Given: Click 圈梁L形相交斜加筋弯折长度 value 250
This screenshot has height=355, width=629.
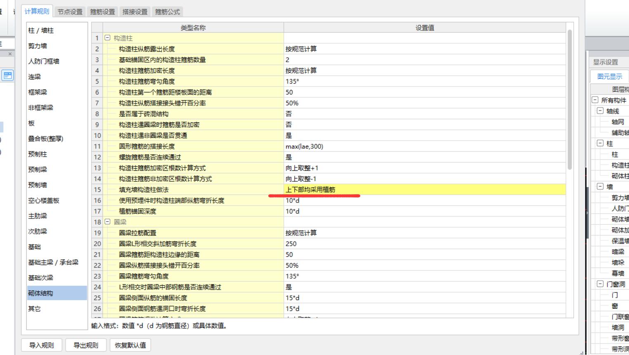Looking at the screenshot, I should pyautogui.click(x=425, y=244).
